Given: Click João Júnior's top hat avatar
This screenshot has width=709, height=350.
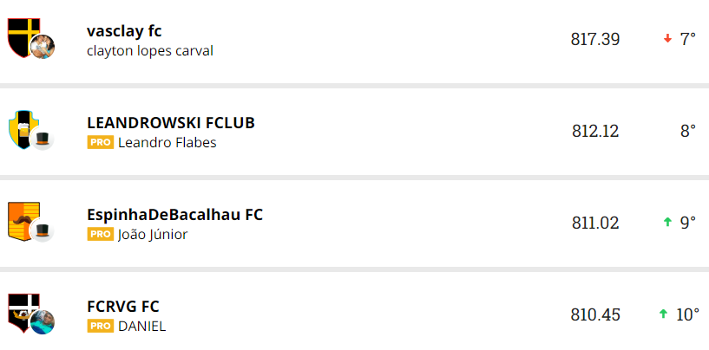Looking at the screenshot, I should pos(43,231).
